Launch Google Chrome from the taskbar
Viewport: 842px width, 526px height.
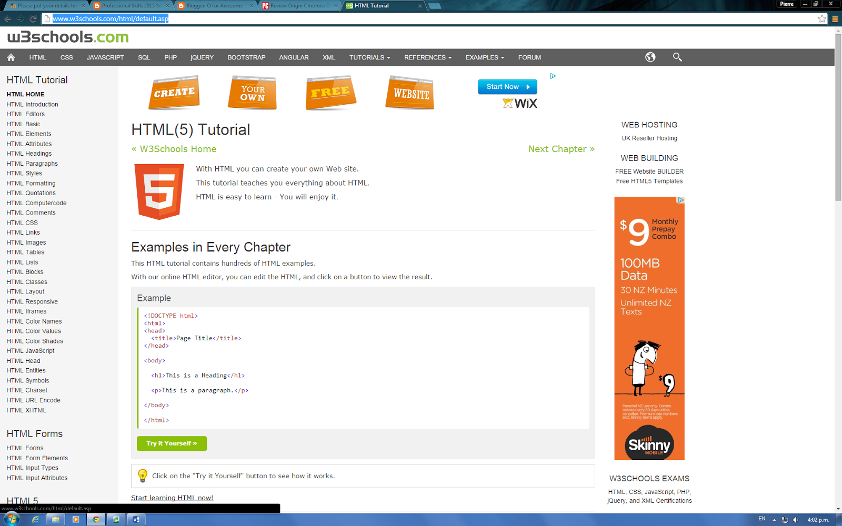96,519
